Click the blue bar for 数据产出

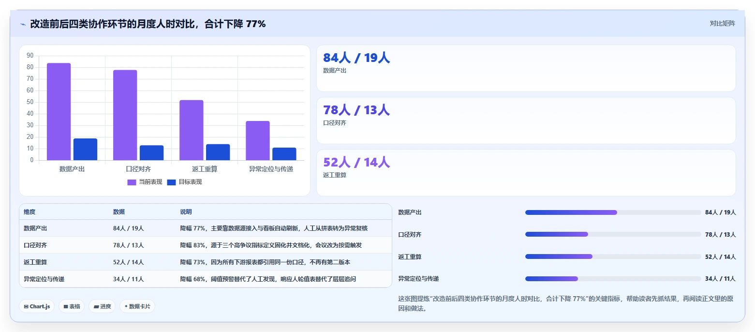click(85, 150)
